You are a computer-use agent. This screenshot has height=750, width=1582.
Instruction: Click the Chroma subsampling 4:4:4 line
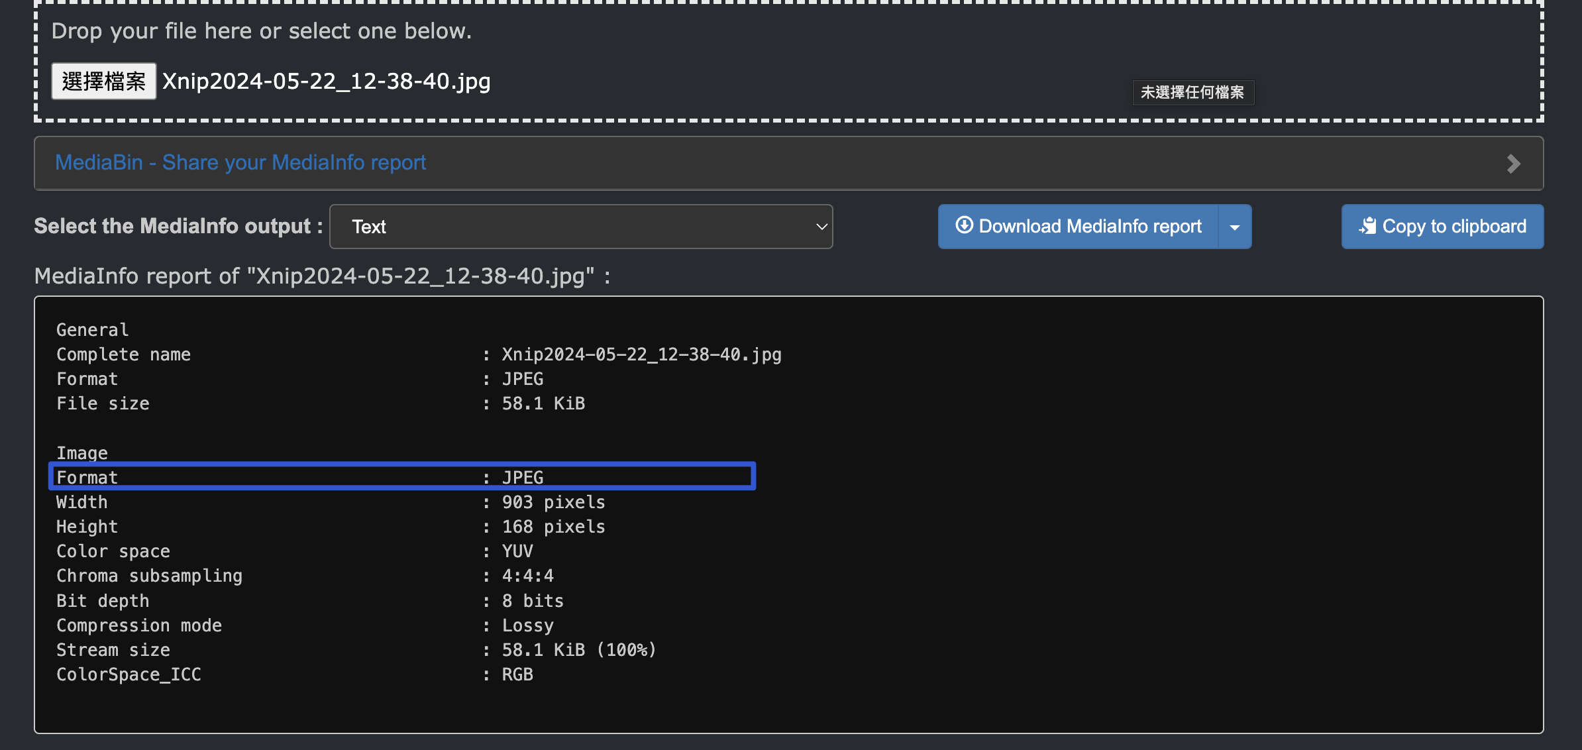click(305, 576)
